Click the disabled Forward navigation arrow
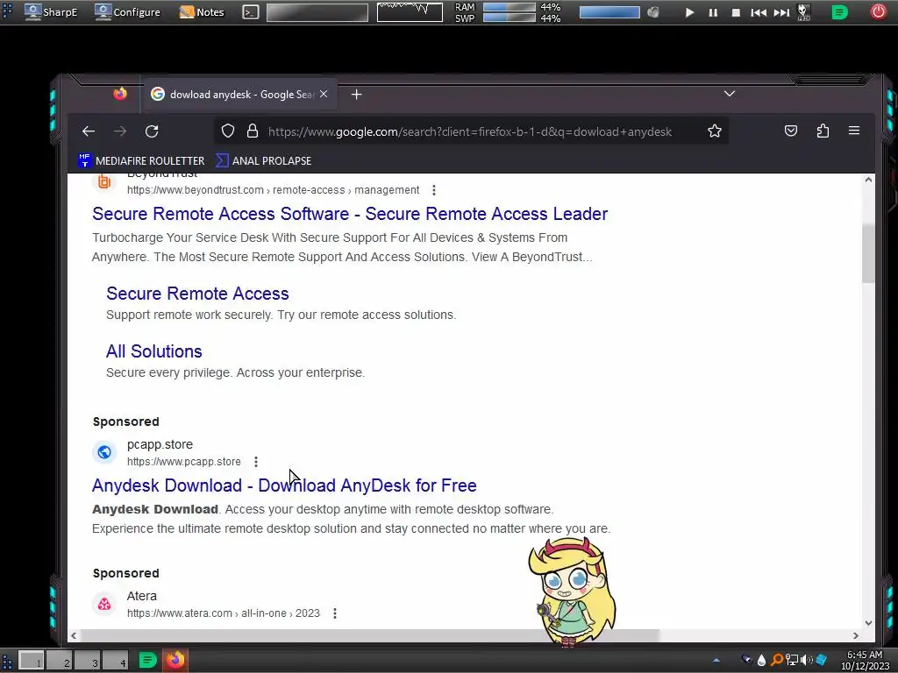The width and height of the screenshot is (898, 673). 119,131
